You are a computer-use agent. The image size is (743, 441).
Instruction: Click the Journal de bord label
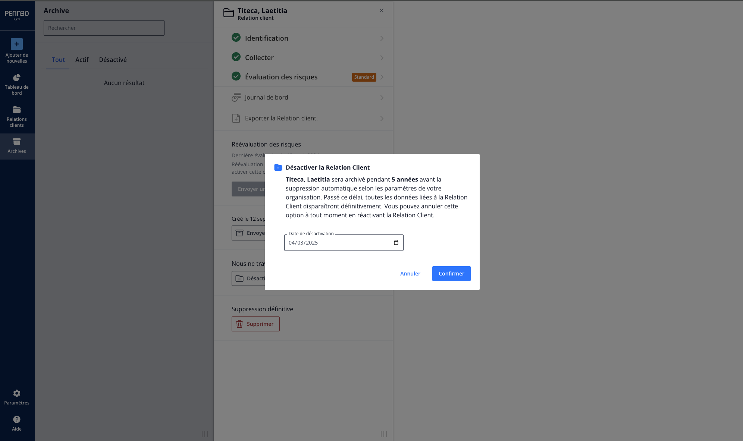[x=266, y=97]
